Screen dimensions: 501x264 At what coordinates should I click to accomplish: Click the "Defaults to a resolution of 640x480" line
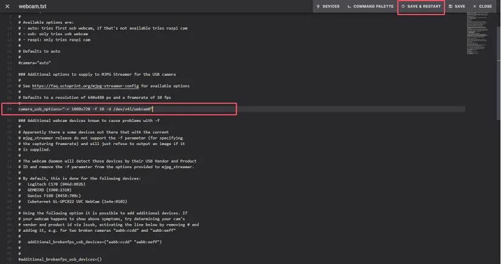tap(95, 97)
